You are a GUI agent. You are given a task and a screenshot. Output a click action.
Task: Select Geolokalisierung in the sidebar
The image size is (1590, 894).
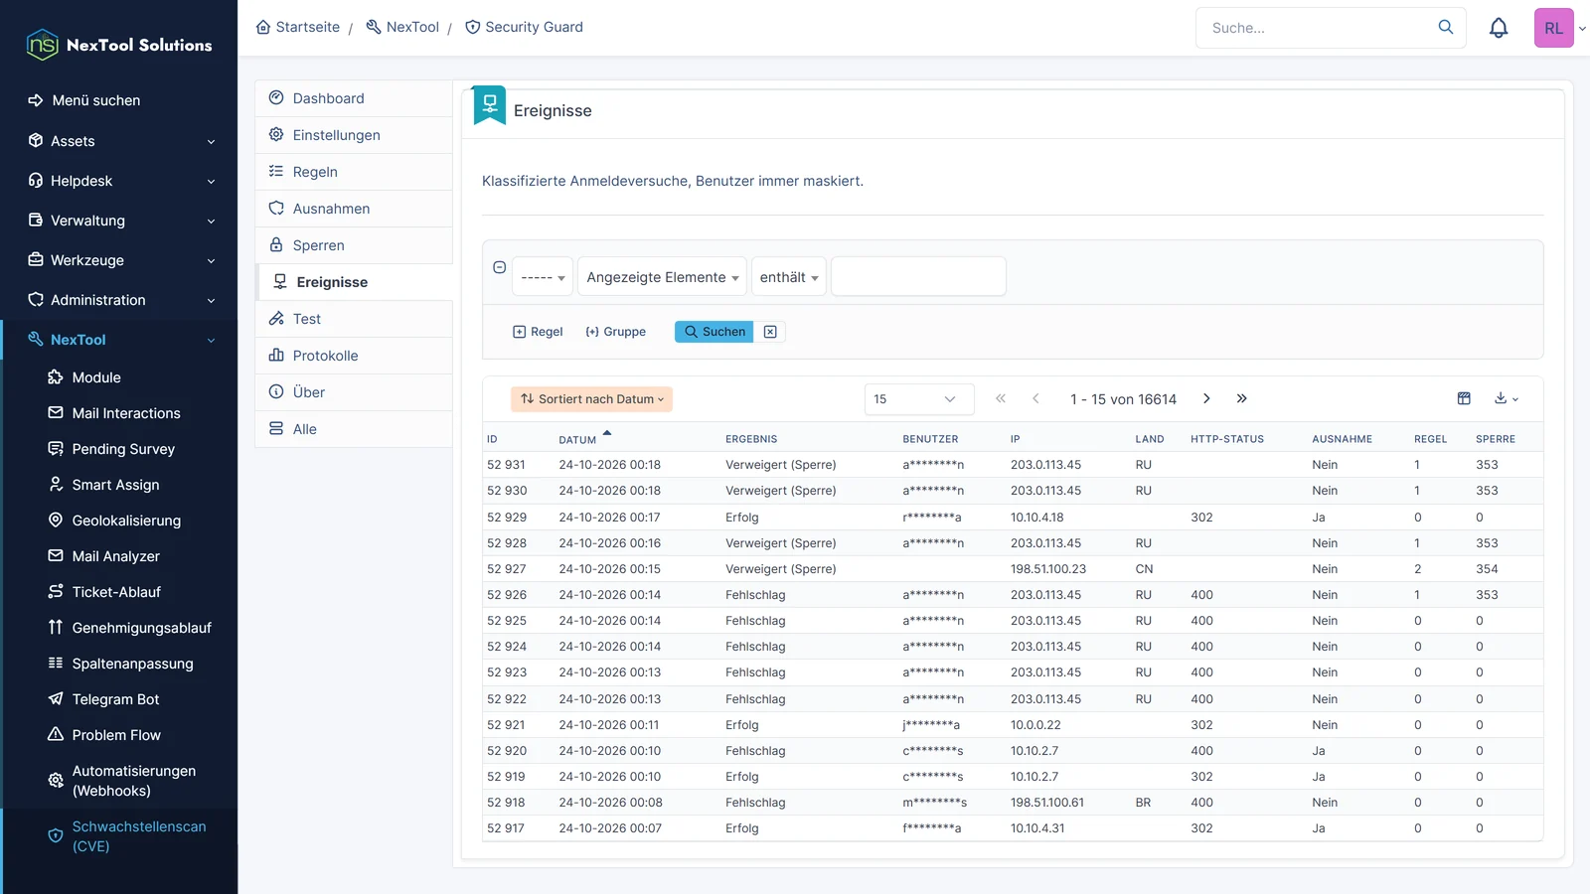point(126,521)
